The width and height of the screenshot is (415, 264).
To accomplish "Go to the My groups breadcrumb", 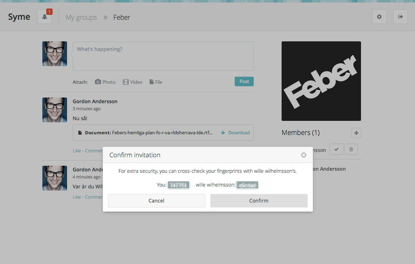I will click(x=81, y=17).
